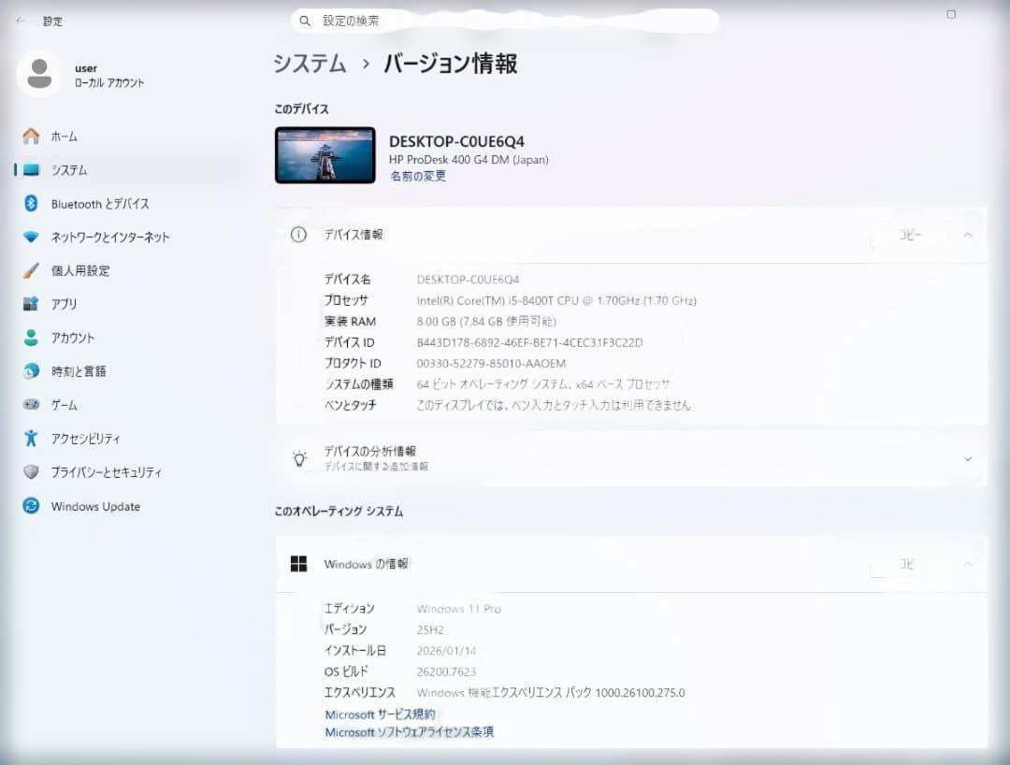1010x765 pixels.
Task: Open プライバシーとセキュリティ shield icon
Action: click(30, 472)
